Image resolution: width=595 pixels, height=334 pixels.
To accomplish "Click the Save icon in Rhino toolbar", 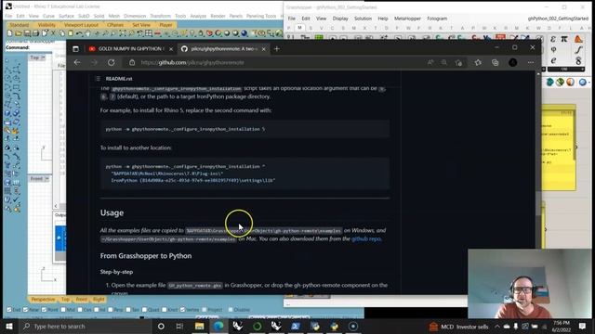I will click(27, 33).
